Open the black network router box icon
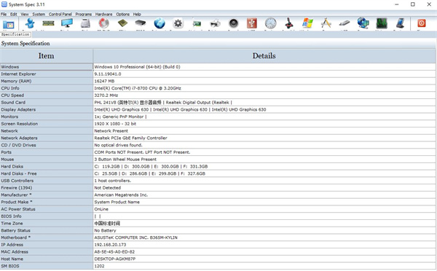The width and height of the screenshot is (437, 271). [141, 23]
